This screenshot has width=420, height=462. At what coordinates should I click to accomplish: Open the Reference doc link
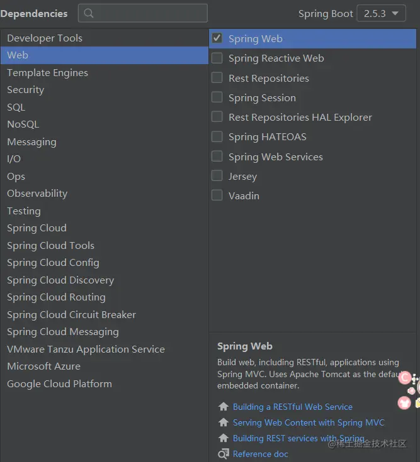tap(260, 454)
